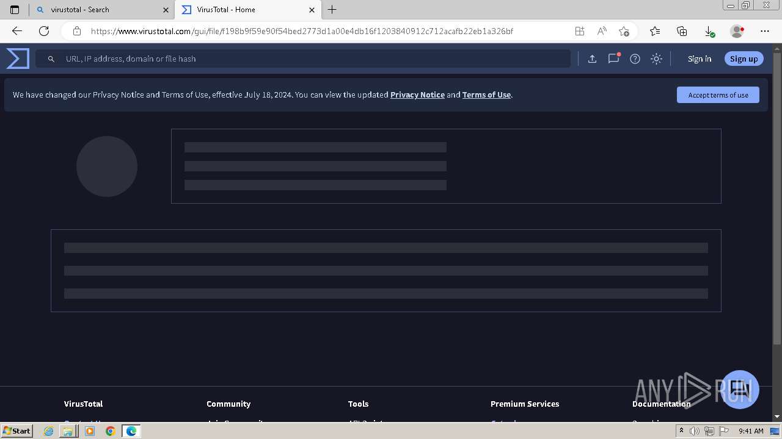The image size is (782, 439).
Task: Click the show desktop tray icon
Action: click(x=775, y=431)
